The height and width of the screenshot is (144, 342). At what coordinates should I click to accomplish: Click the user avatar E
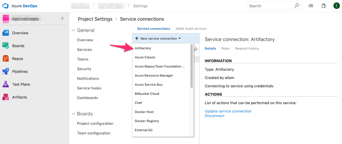click(x=336, y=6)
